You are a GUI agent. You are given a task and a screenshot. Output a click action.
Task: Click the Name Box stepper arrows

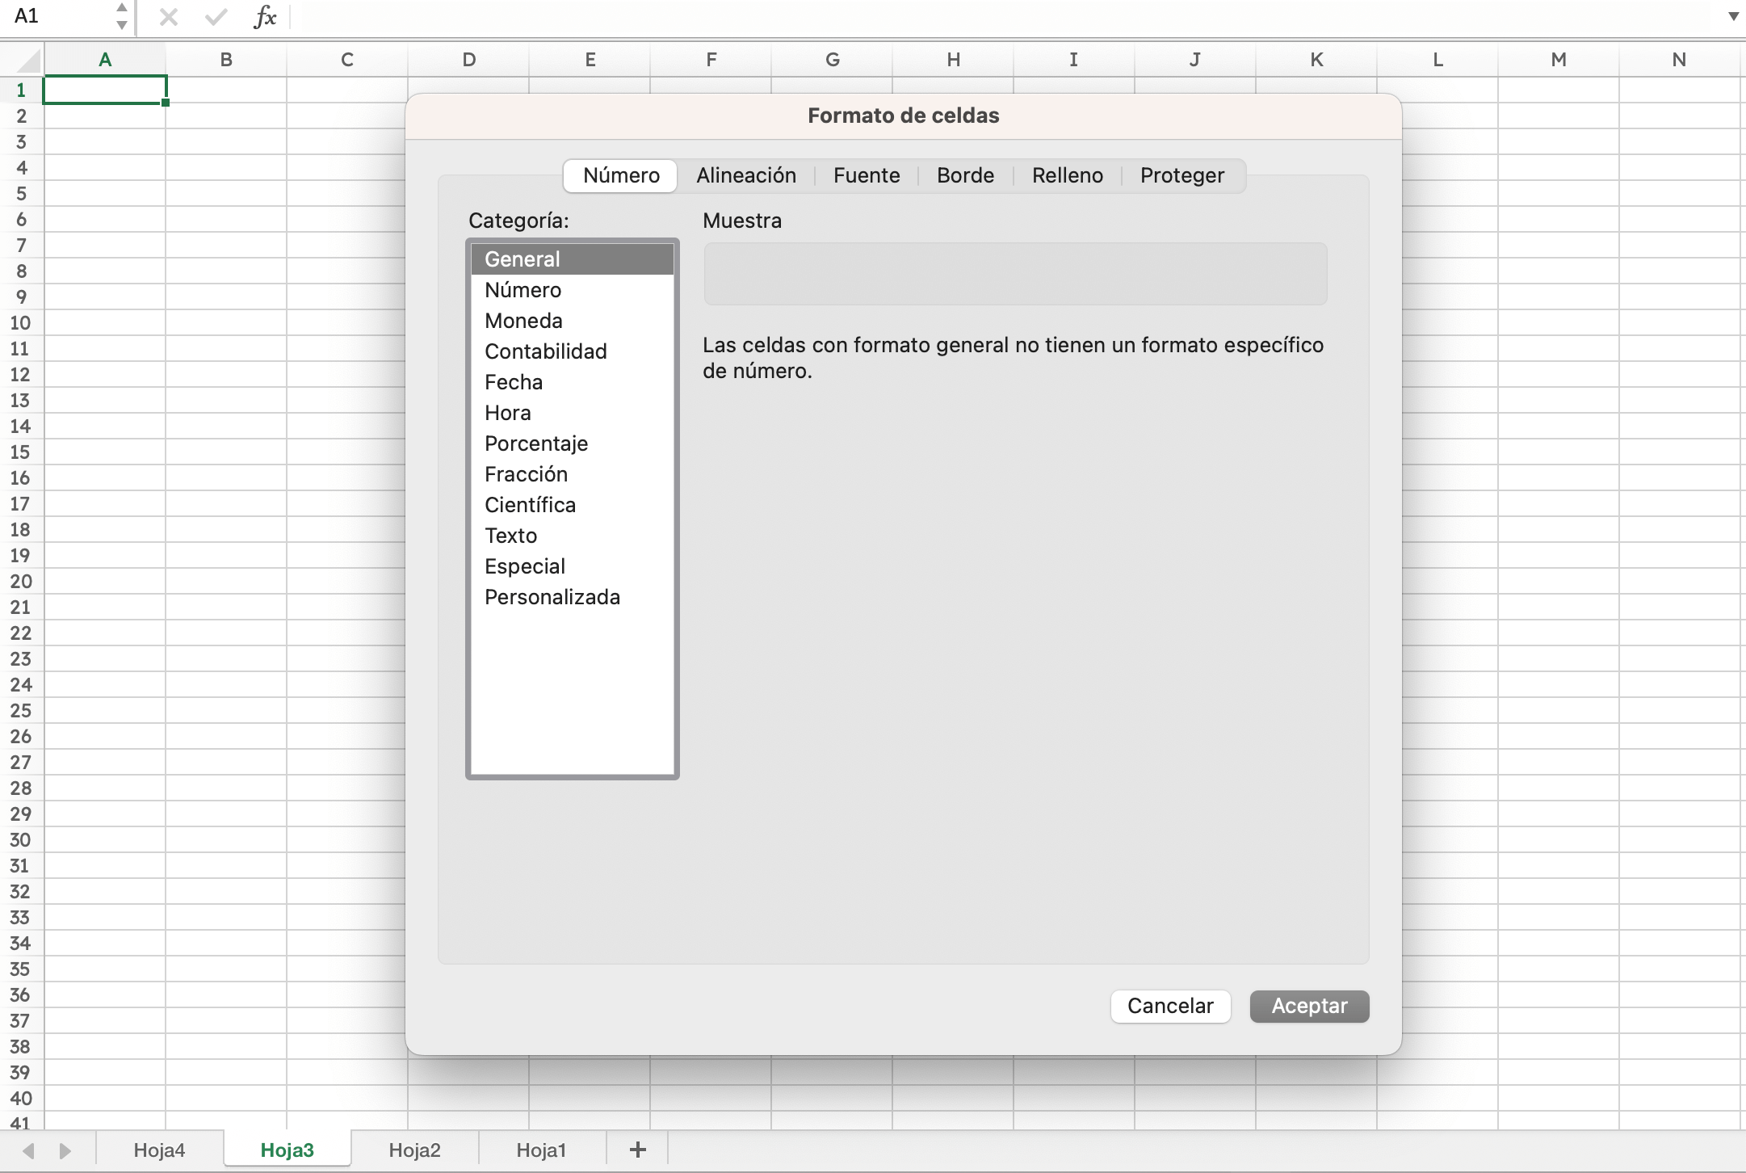coord(120,16)
